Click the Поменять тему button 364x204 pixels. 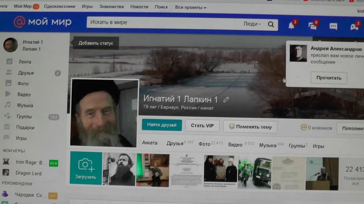pos(250,127)
